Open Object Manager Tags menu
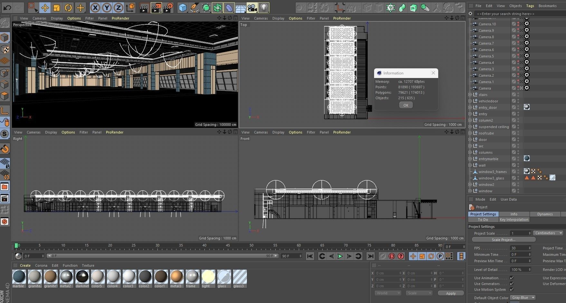This screenshot has height=303, width=566. [x=530, y=6]
